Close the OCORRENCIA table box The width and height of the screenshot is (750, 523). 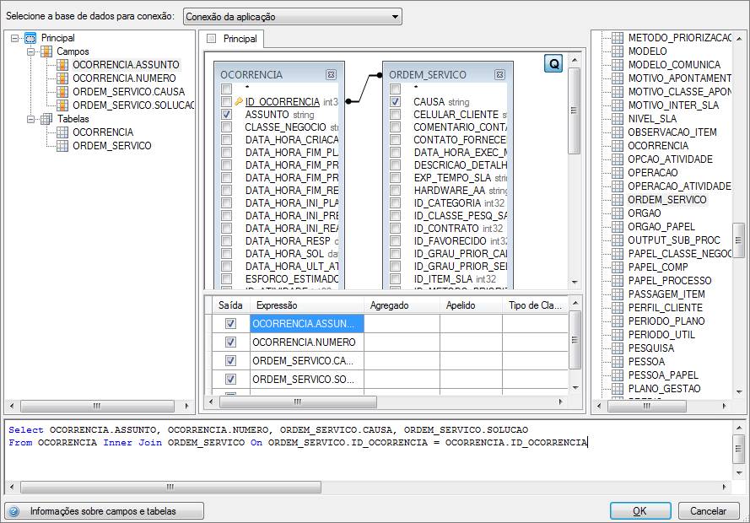click(x=331, y=74)
